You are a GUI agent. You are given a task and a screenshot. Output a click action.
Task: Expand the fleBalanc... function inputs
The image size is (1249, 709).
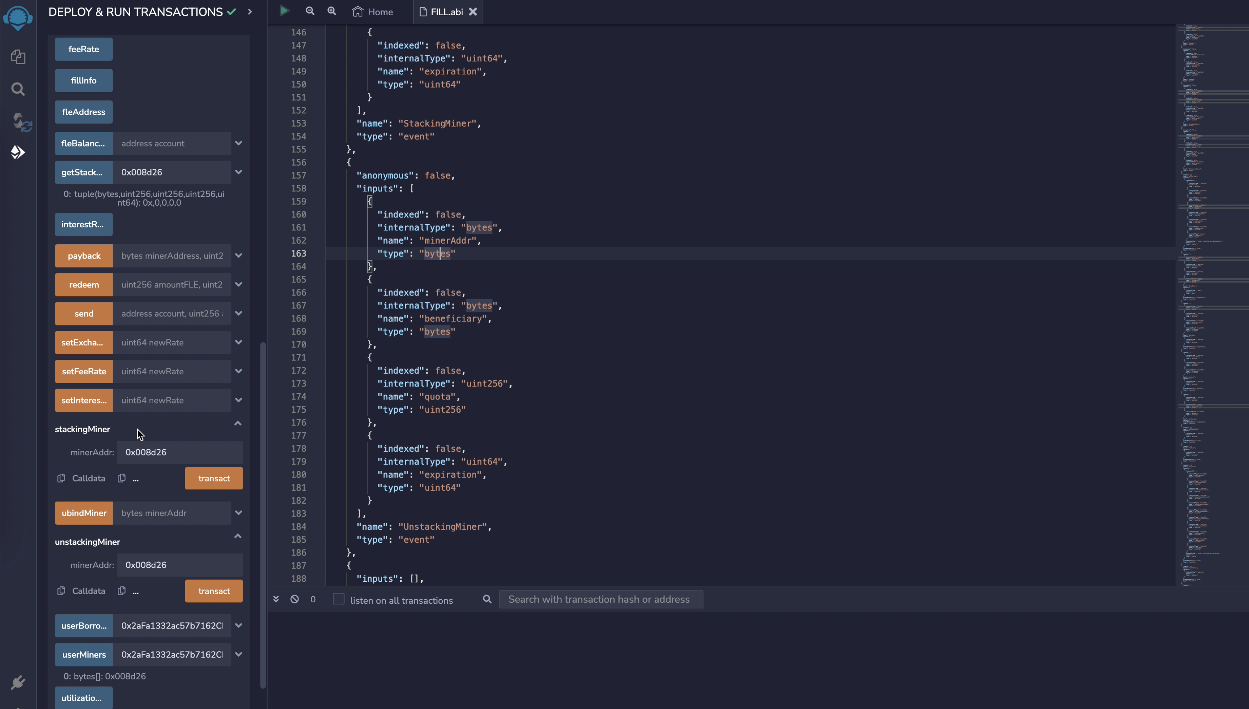[x=239, y=143]
